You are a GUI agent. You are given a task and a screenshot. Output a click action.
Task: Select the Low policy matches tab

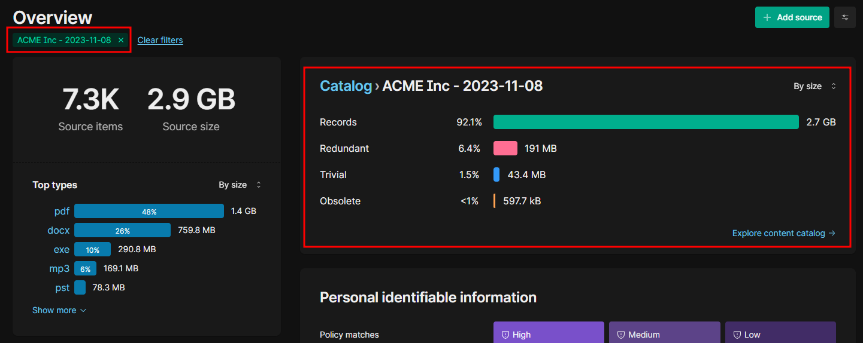tap(780, 334)
